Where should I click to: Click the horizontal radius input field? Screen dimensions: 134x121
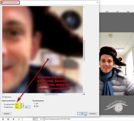pos(18,104)
